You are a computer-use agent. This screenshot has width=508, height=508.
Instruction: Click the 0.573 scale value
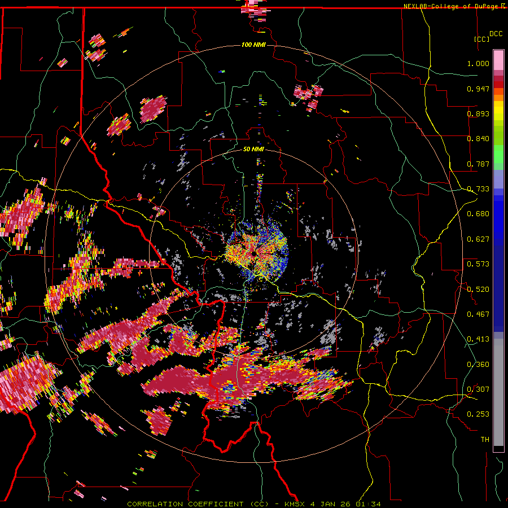pos(478,264)
